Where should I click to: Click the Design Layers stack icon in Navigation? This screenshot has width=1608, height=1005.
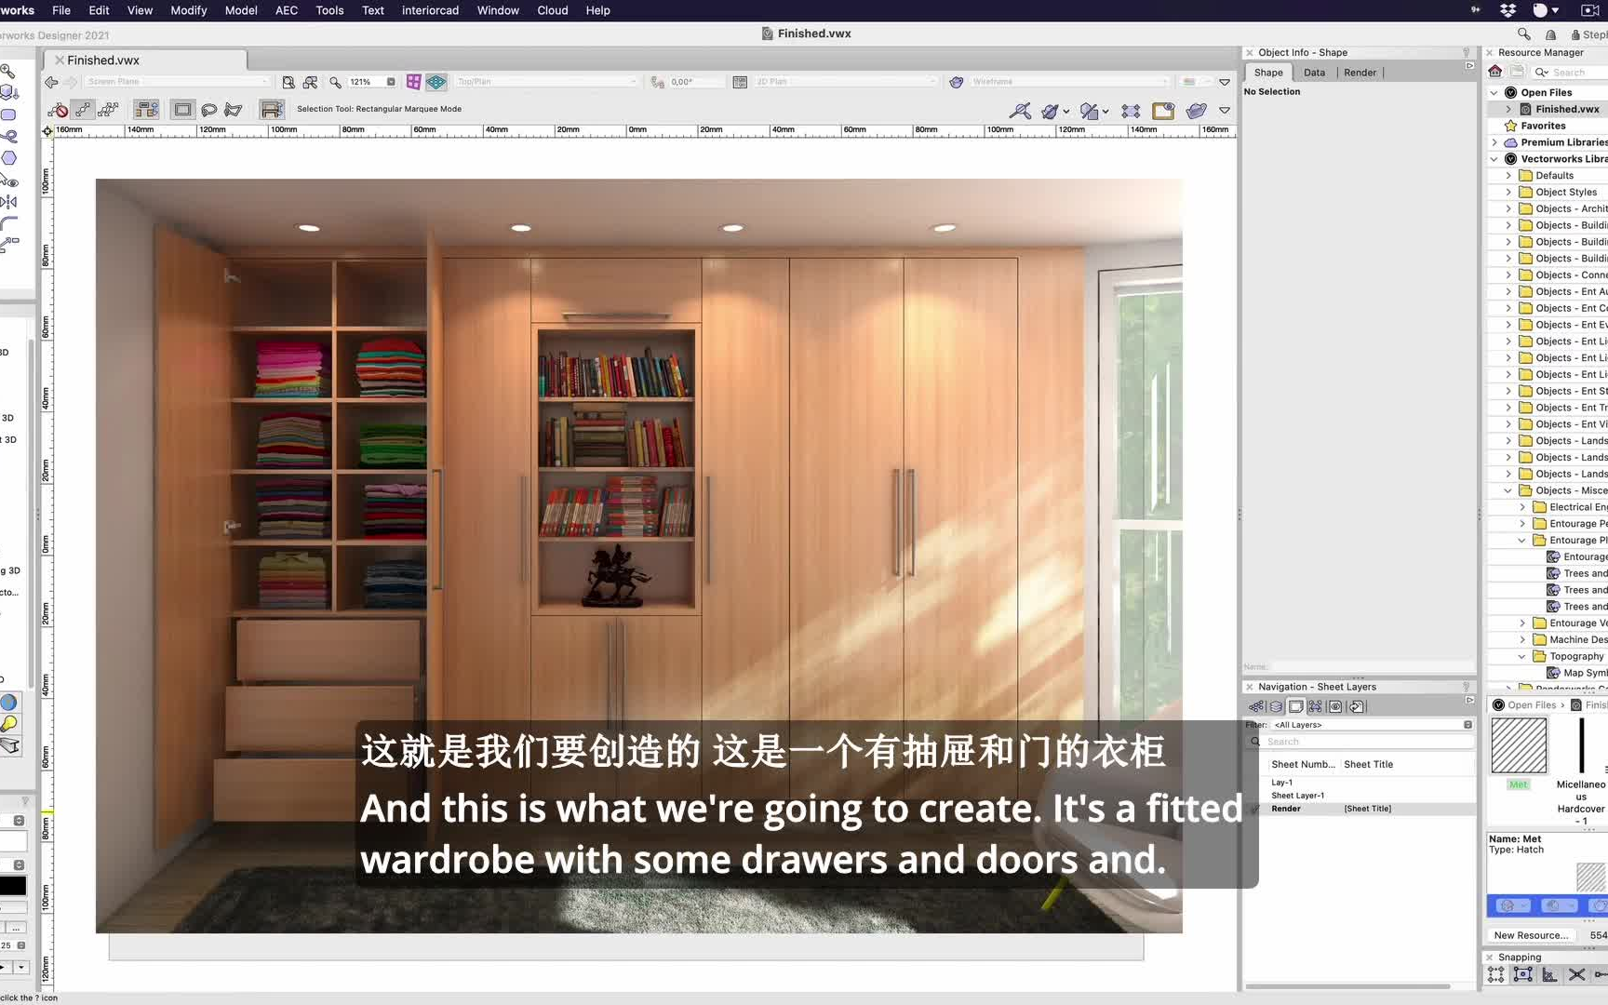coord(1275,705)
